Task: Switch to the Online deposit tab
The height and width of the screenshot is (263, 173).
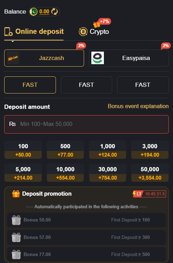Action: (34, 31)
